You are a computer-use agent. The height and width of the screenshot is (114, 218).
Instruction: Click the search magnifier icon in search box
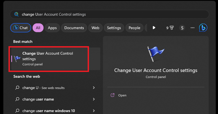pos(16,14)
